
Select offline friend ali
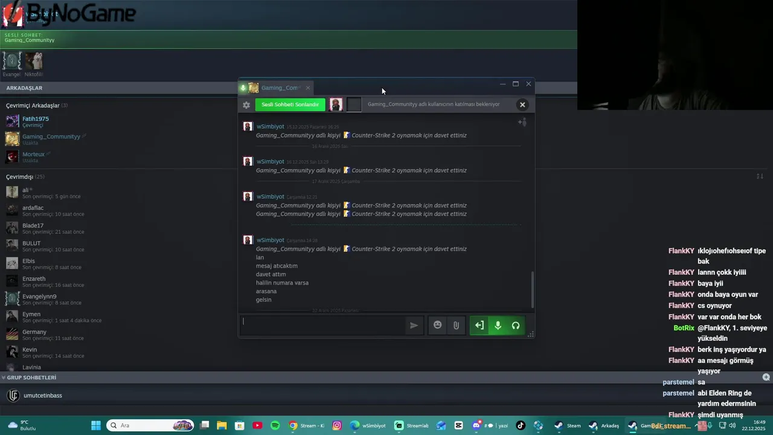point(42,193)
